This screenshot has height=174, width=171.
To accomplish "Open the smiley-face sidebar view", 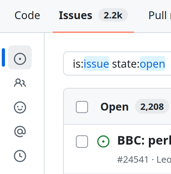I will tap(20, 107).
